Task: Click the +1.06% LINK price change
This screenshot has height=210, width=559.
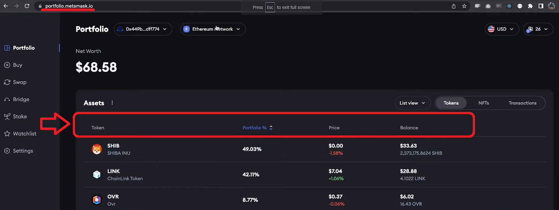Action: [336, 179]
